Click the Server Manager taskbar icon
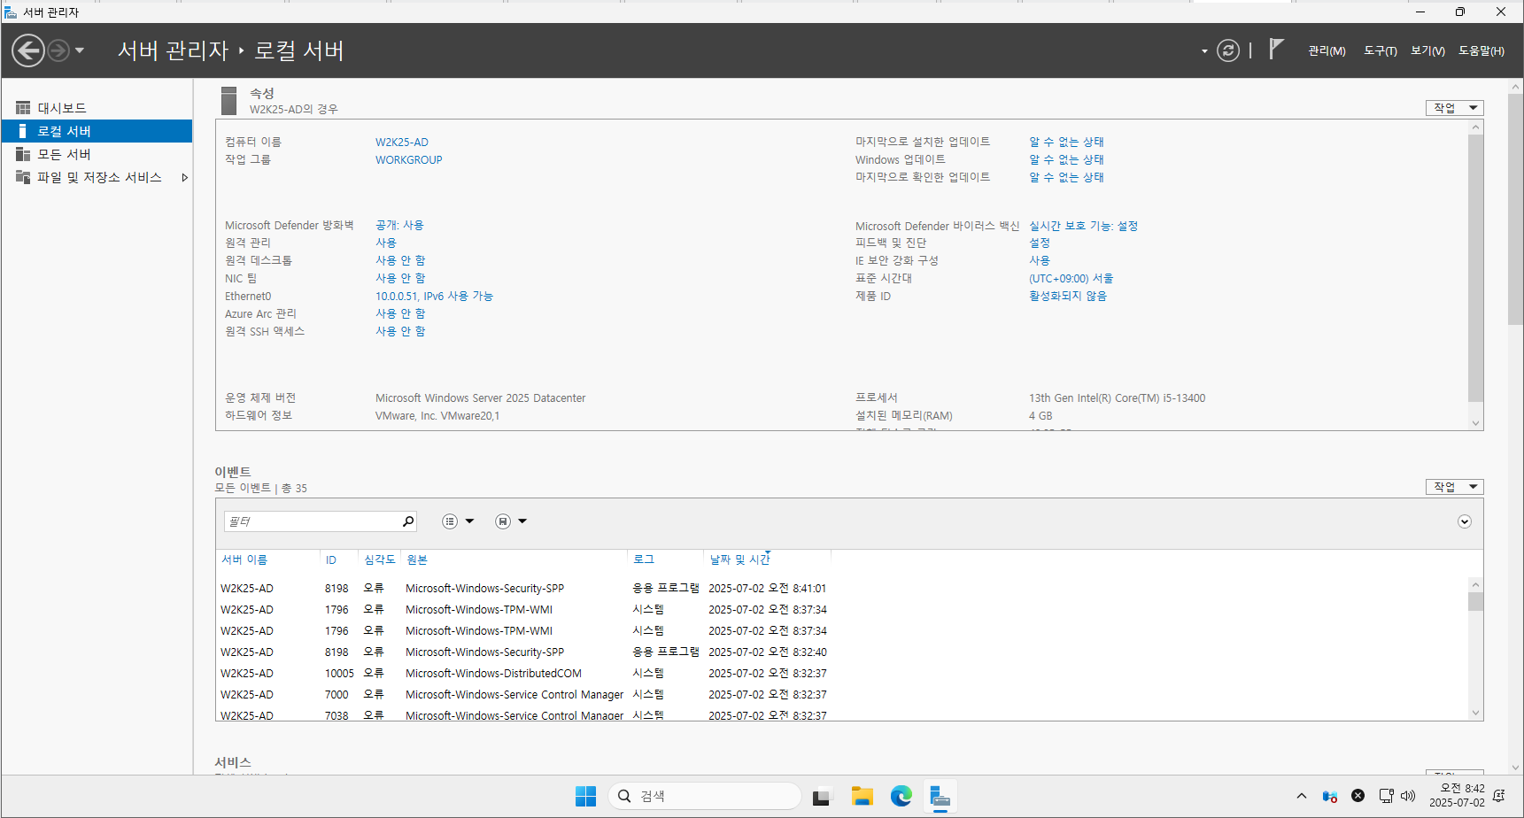Screen dimensions: 1524x818 coord(940,796)
